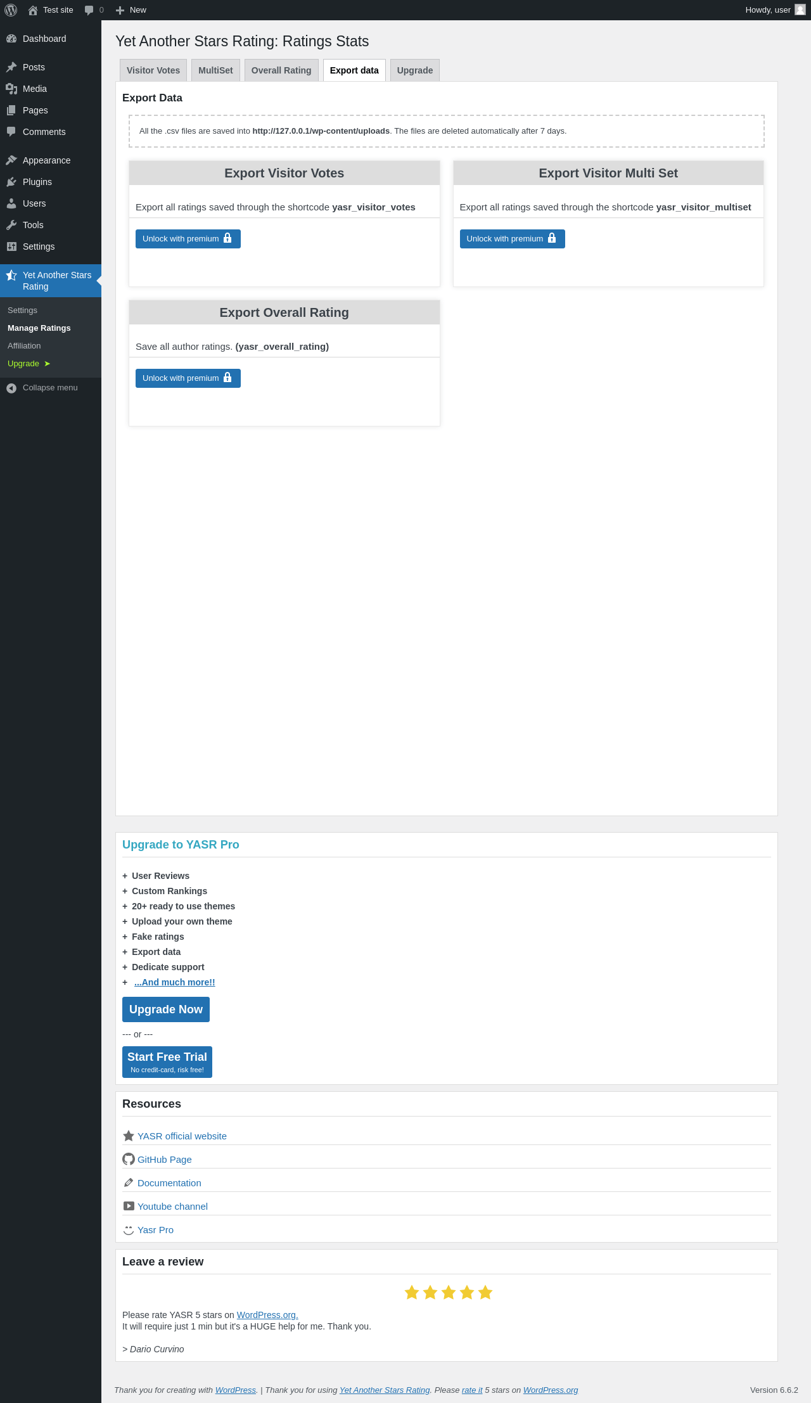Click the Collapse menu arrow icon
This screenshot has height=1403, width=811.
[11, 388]
